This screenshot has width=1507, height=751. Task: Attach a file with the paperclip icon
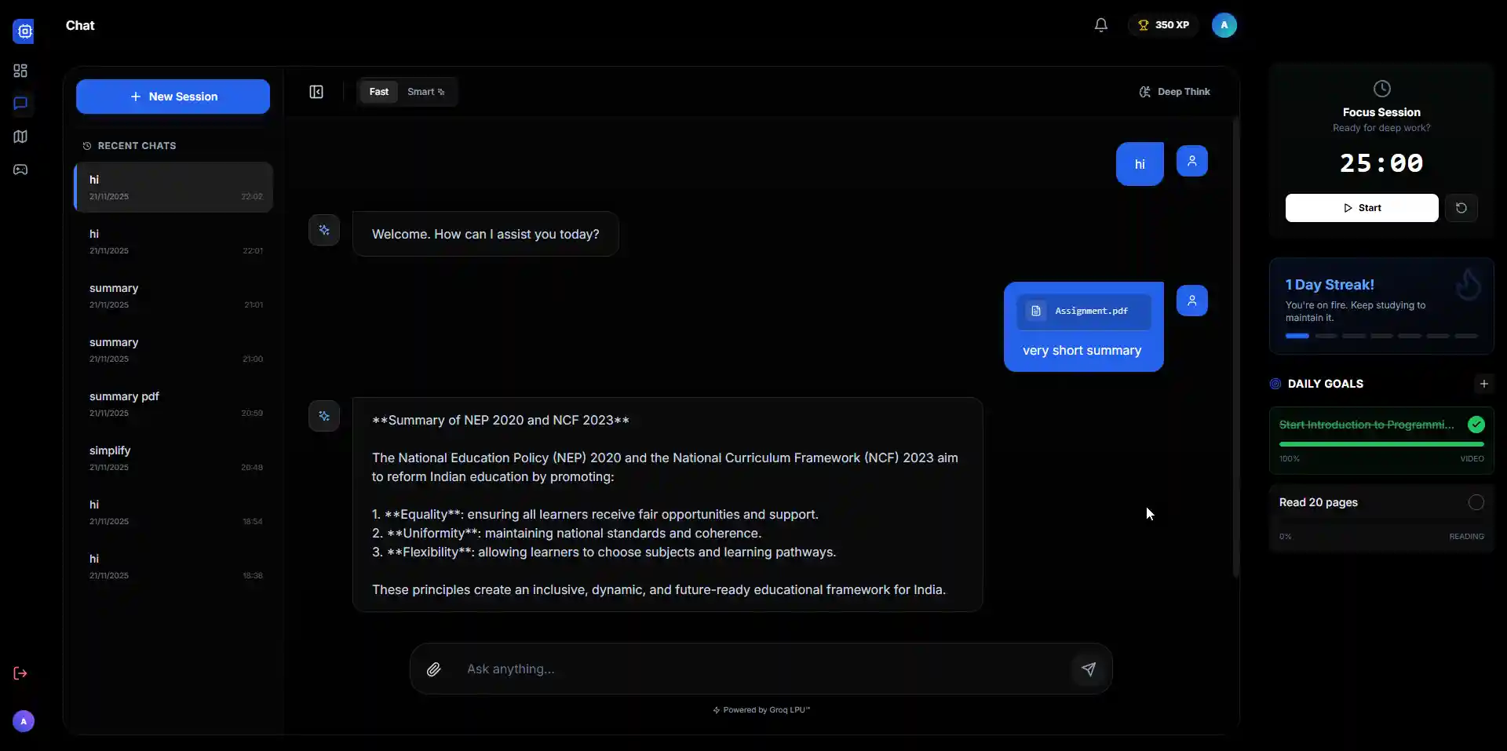pyautogui.click(x=434, y=669)
